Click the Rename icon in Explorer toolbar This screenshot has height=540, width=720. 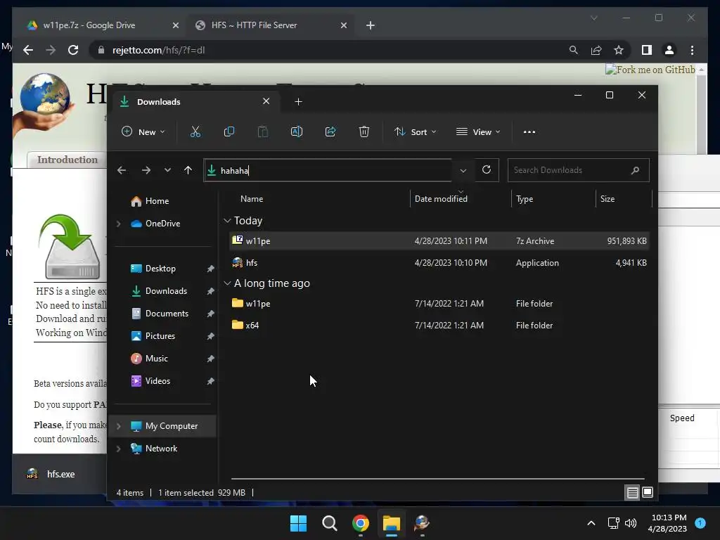point(297,131)
